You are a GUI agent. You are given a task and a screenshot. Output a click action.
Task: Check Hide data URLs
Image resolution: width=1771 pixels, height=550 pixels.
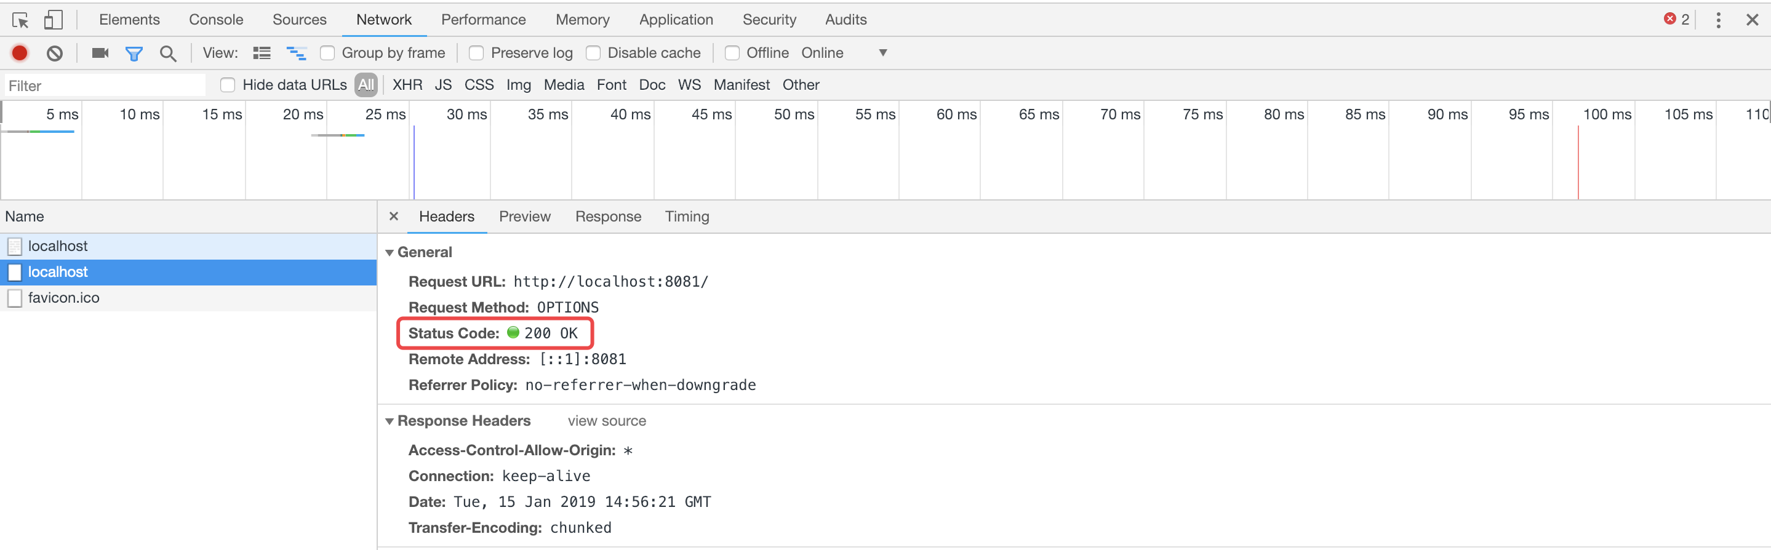tap(228, 84)
